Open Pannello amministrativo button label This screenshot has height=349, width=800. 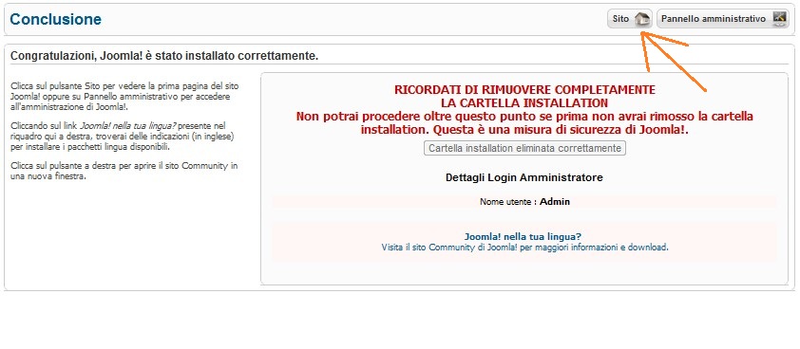click(714, 19)
